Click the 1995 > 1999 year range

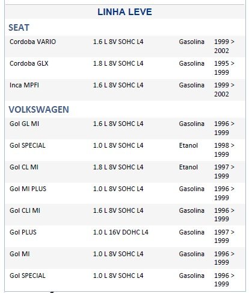(224, 68)
